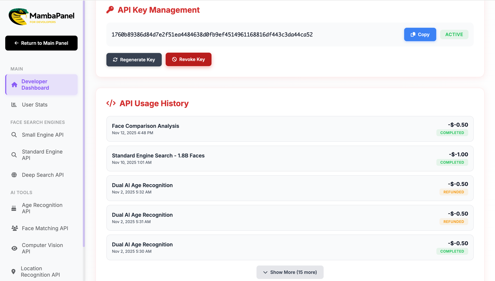Click the Computer Vision API eye icon
495x281 pixels.
(x=14, y=248)
